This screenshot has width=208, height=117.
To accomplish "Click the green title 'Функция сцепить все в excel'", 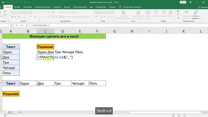I will [x=54, y=36].
